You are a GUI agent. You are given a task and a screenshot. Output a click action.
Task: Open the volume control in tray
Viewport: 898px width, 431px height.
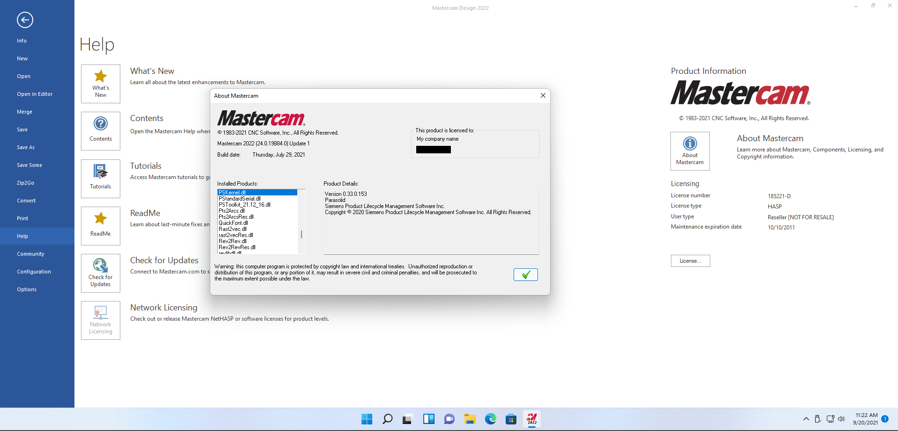click(841, 419)
